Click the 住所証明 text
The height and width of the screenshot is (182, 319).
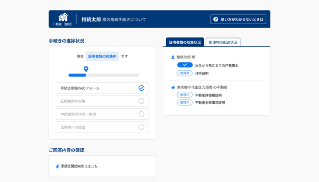click(202, 74)
